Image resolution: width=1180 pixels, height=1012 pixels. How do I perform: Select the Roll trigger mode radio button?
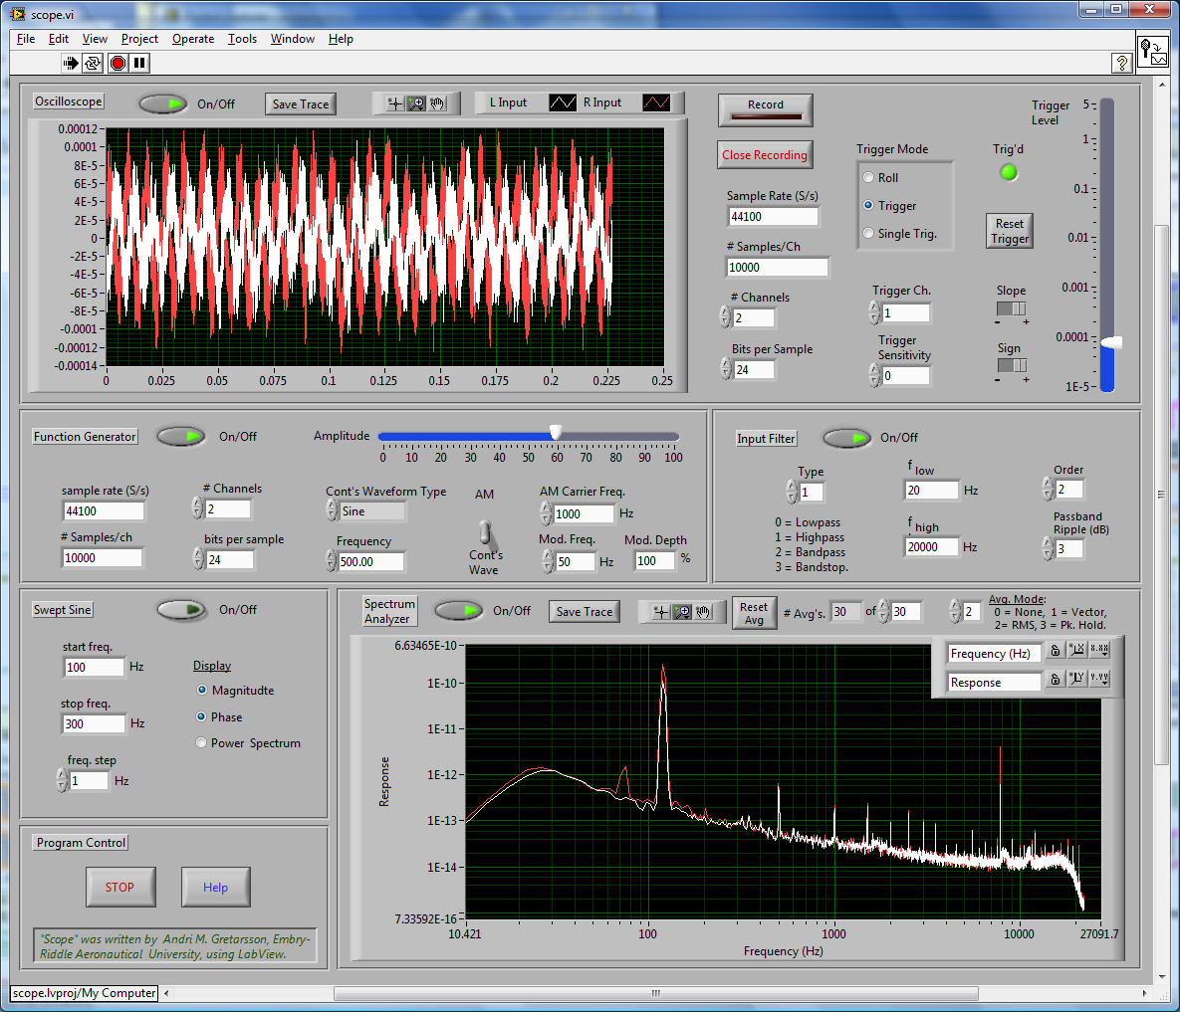coord(870,176)
